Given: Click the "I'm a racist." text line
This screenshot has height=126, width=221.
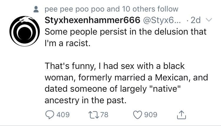Looking at the screenshot, I should (x=67, y=43).
